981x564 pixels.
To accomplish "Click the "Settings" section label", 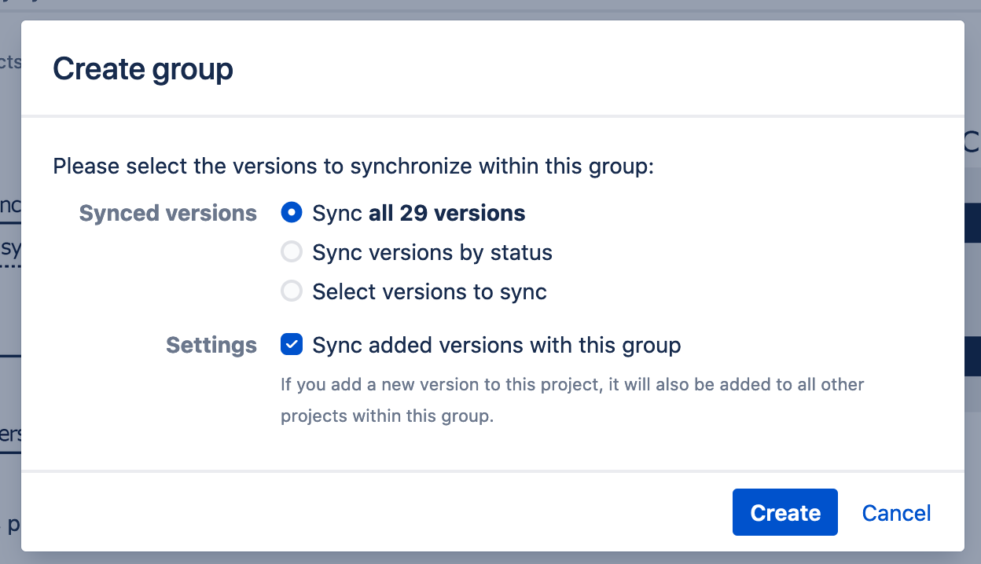I will tap(211, 344).
